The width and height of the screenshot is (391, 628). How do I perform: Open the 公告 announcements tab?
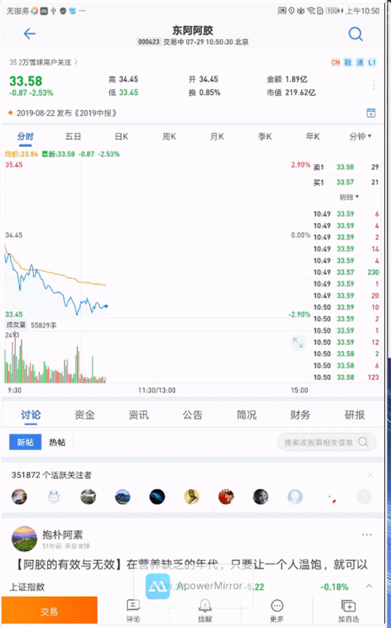[193, 415]
